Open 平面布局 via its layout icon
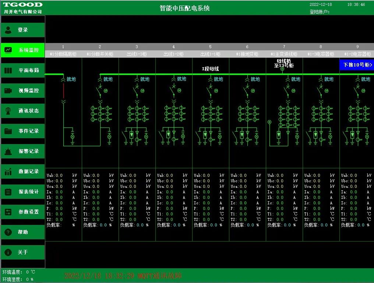Screen dimensions: 374x283 8,70
